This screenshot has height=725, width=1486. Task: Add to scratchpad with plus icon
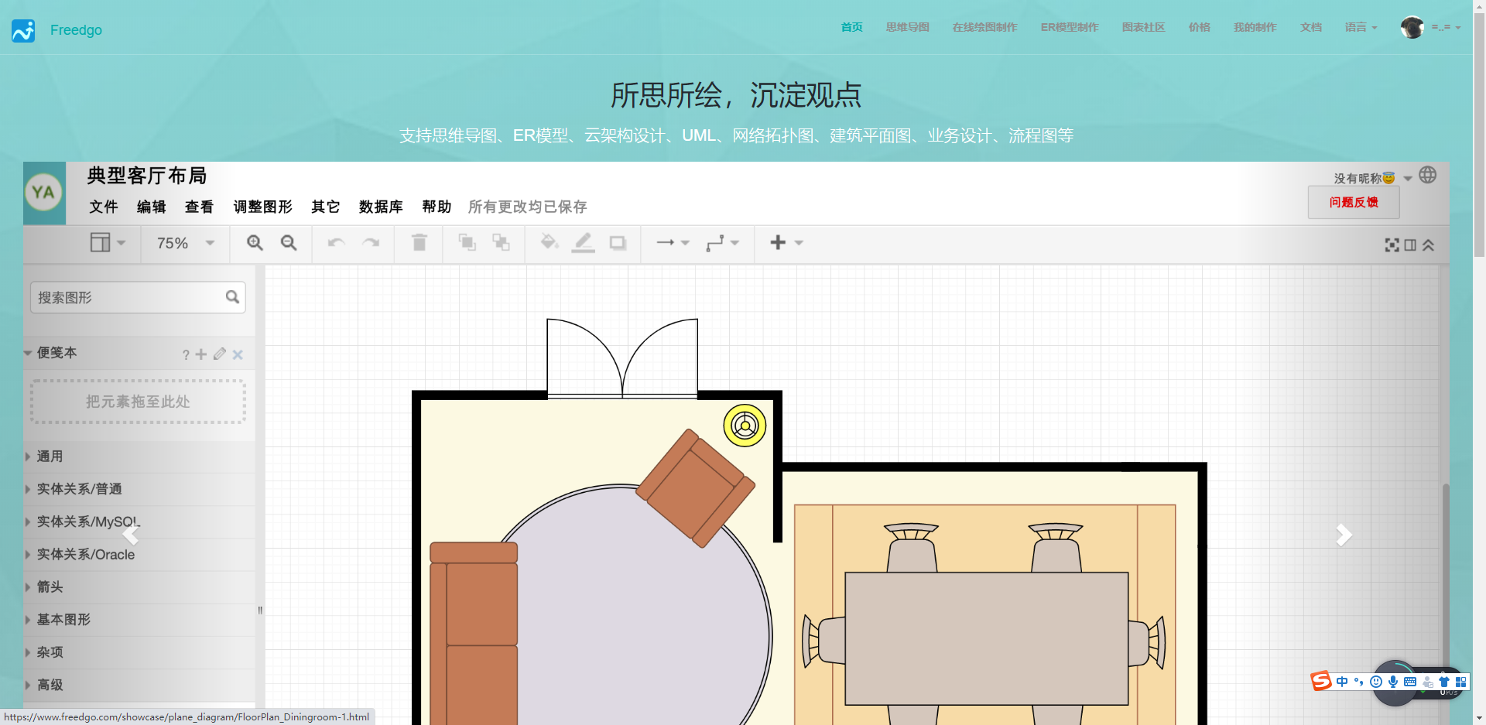pos(201,354)
